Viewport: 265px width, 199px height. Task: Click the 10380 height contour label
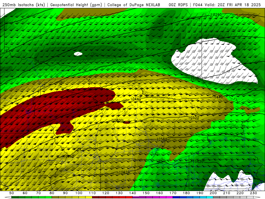[x=196, y=78]
